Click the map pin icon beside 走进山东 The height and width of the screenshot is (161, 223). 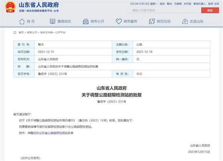point(185,22)
